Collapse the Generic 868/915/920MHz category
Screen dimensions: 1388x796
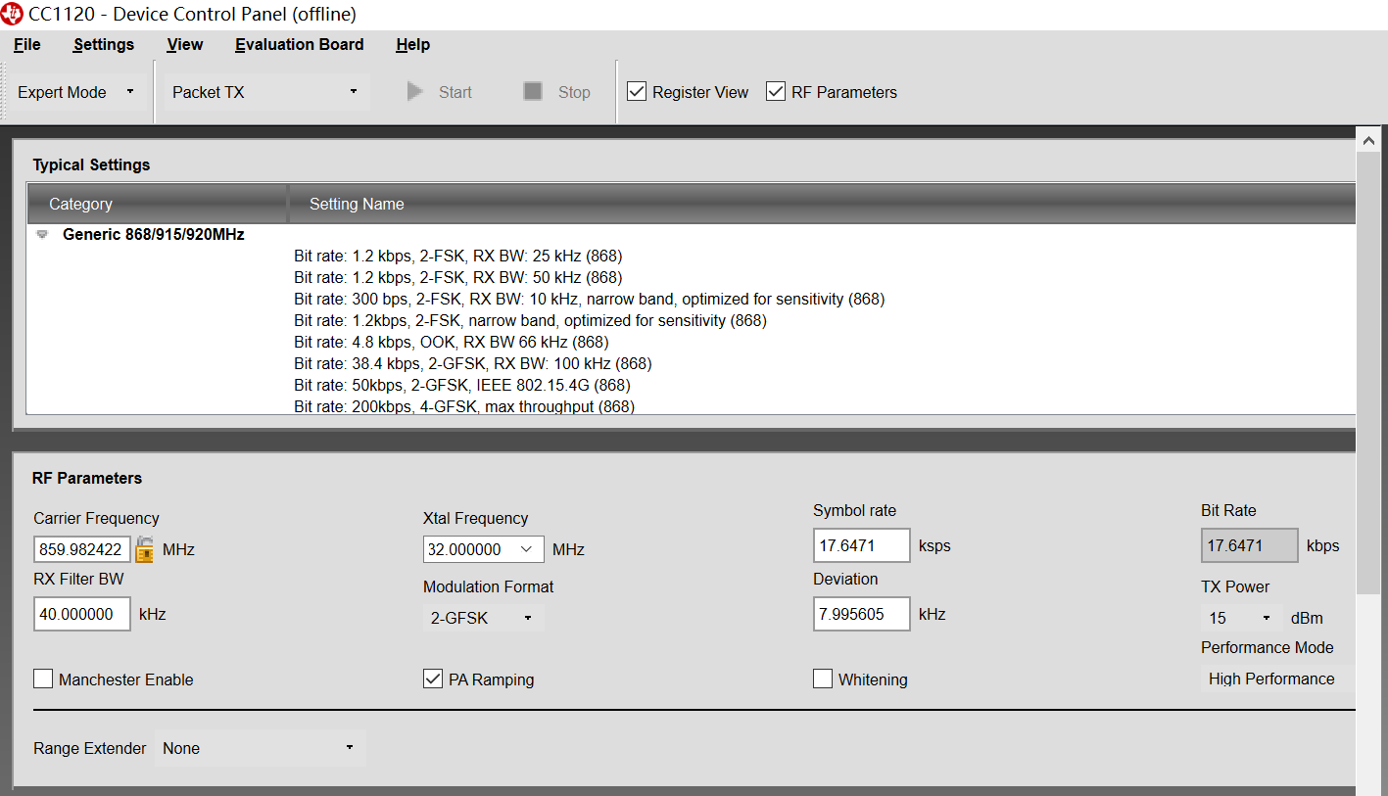42,235
